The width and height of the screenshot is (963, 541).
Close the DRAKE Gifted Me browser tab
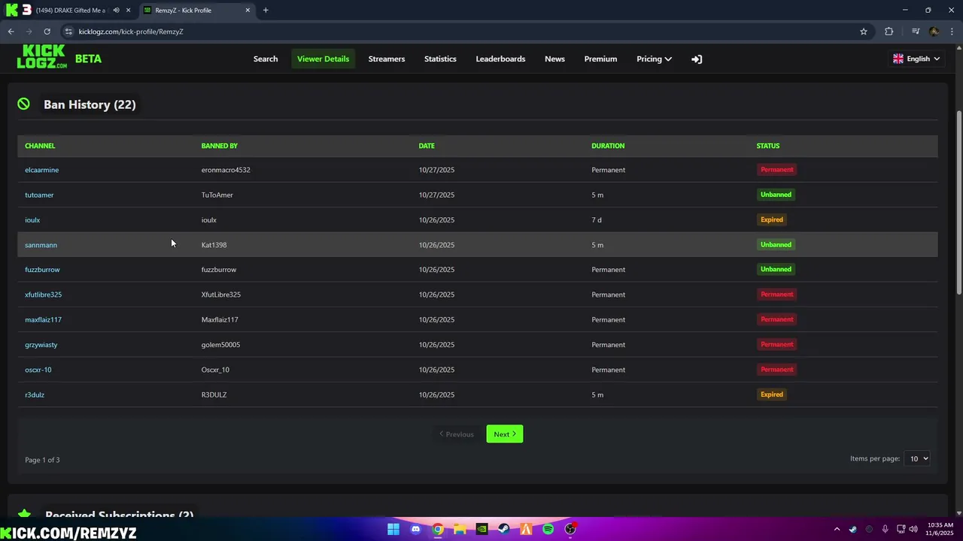click(129, 11)
